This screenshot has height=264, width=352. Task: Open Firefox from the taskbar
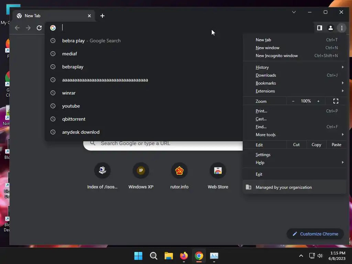(x=184, y=256)
